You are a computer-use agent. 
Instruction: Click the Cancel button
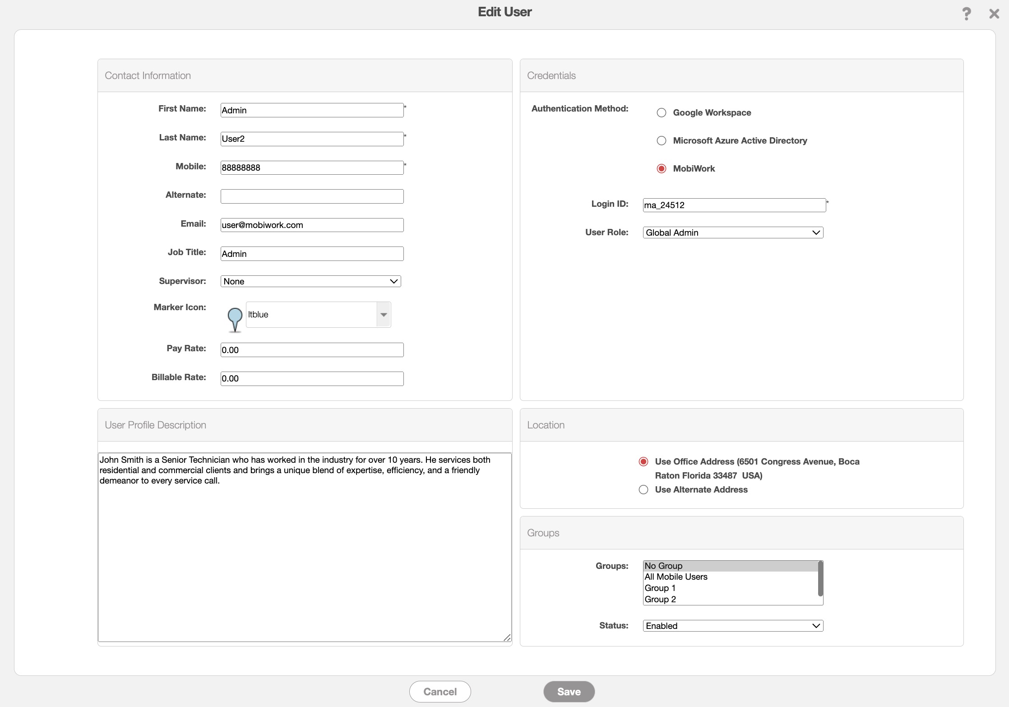[440, 692]
